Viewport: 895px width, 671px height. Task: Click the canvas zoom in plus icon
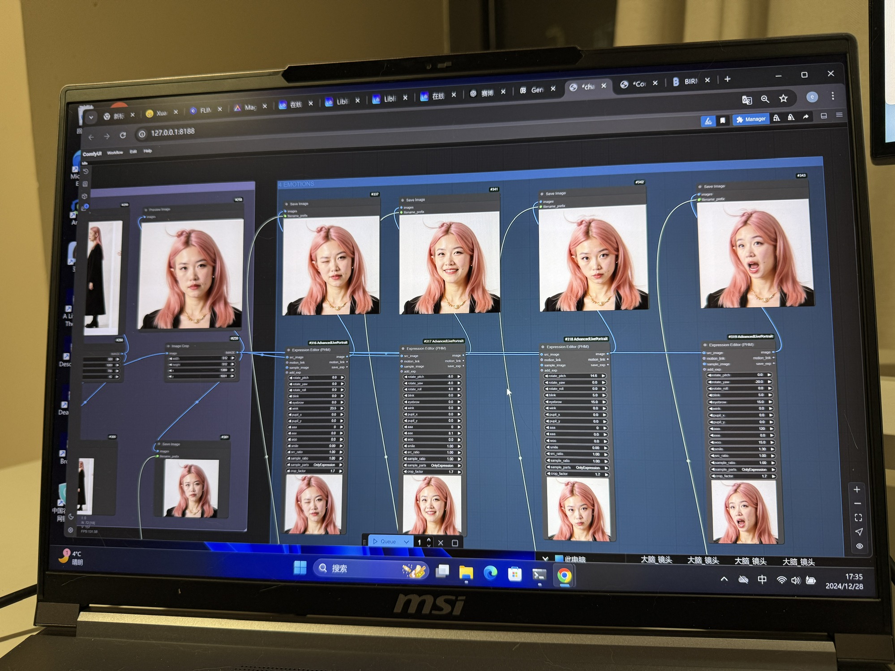(x=856, y=490)
